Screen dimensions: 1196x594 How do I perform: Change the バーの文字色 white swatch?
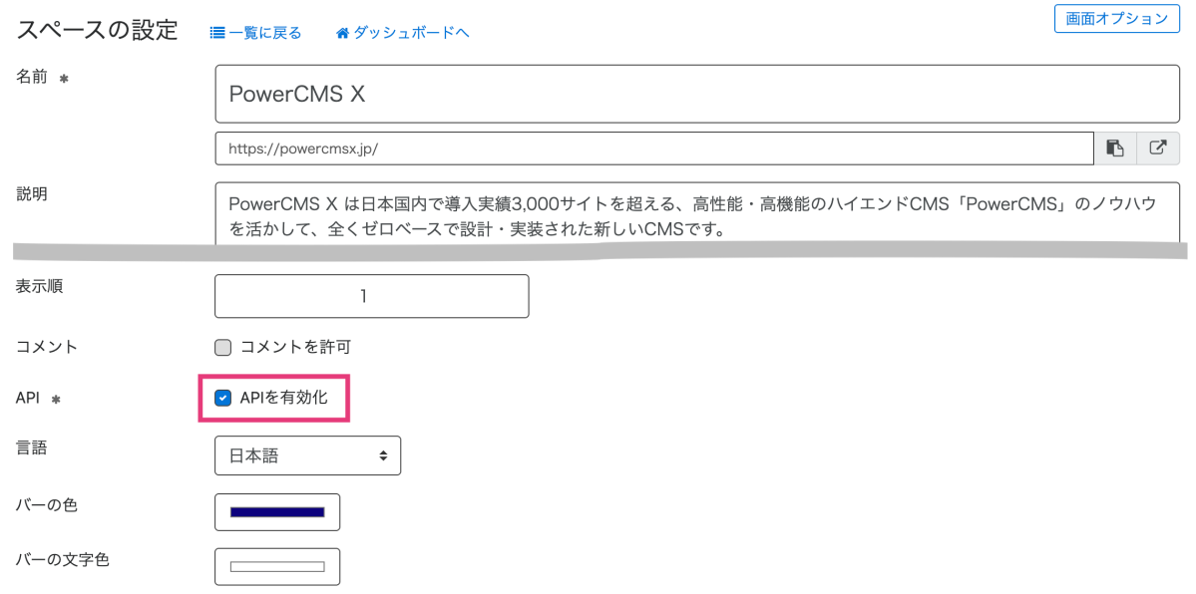point(277,566)
